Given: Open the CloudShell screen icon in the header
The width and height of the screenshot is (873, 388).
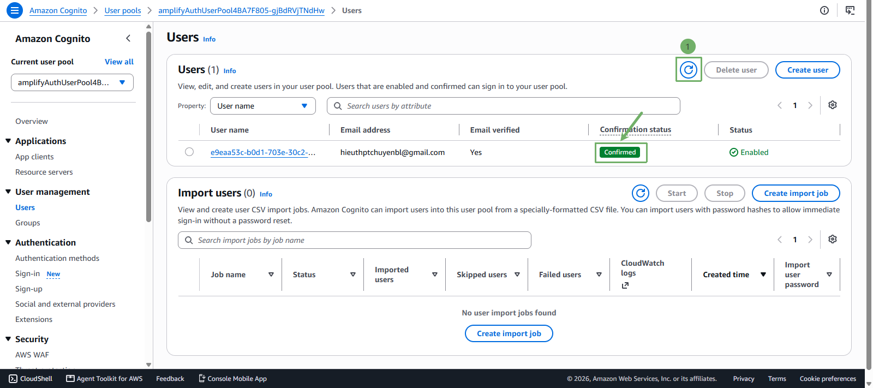Looking at the screenshot, I should click(850, 10).
